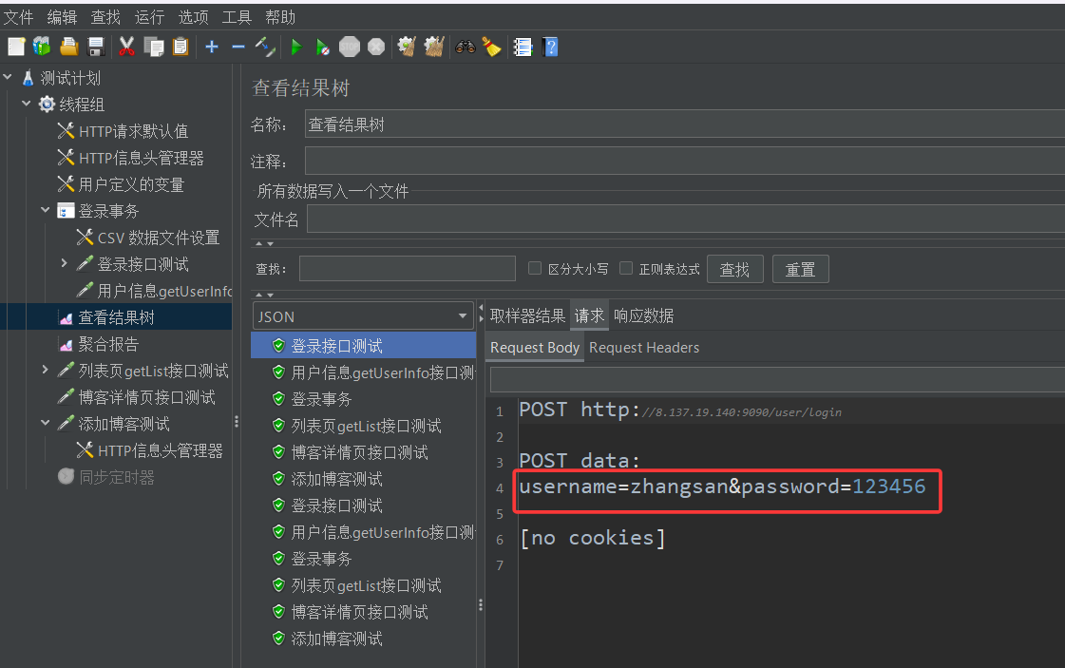This screenshot has height=668, width=1065.
Task: Click the 名称 input field
Action: click(685, 124)
